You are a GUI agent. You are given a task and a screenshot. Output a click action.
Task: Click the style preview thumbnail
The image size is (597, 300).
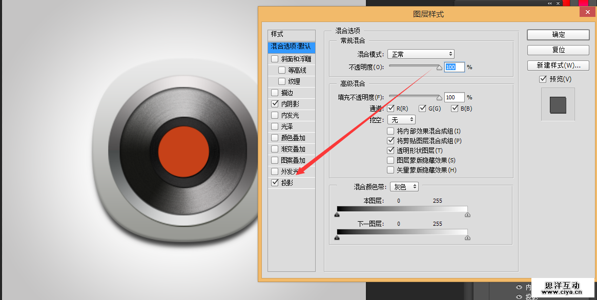[x=558, y=105]
